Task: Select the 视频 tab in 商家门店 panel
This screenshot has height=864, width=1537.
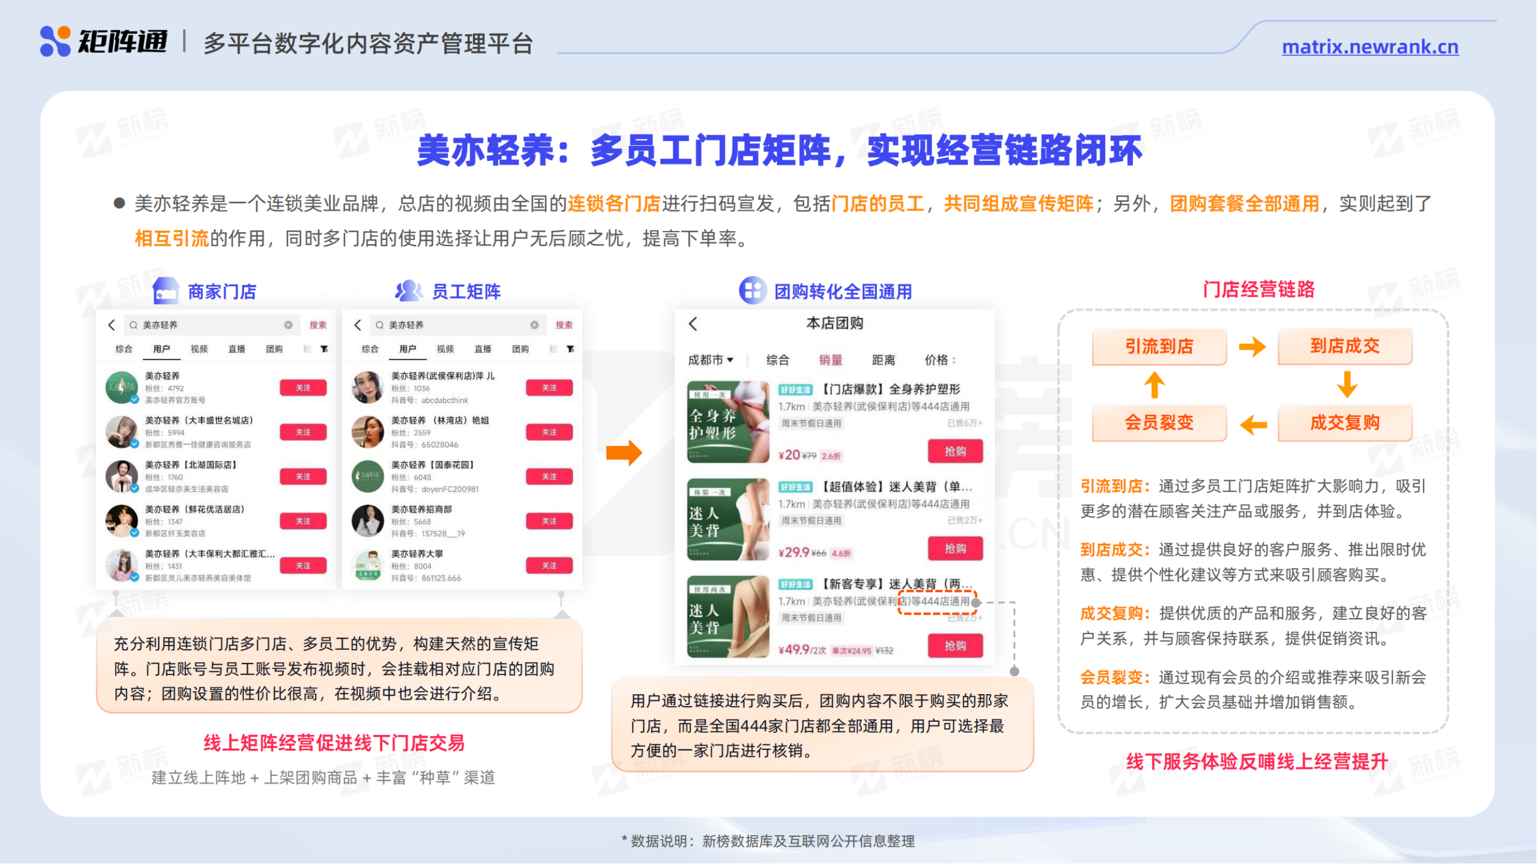Action: point(199,350)
